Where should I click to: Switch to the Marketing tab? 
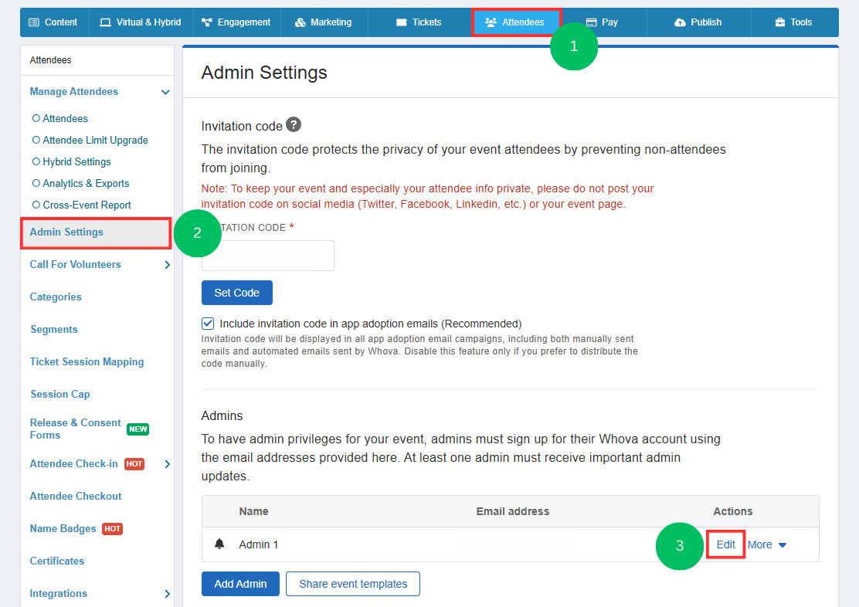[324, 22]
